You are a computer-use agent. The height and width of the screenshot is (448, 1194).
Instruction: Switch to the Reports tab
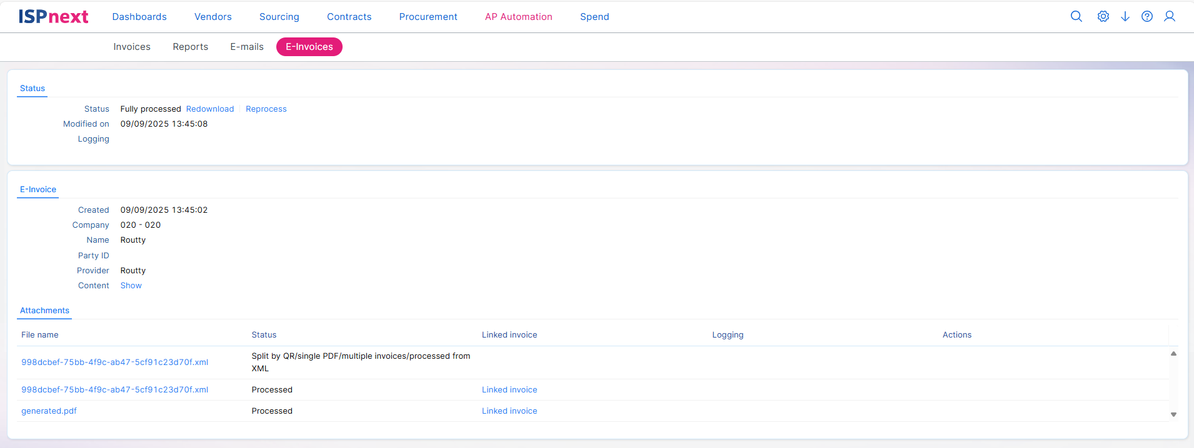tap(190, 47)
